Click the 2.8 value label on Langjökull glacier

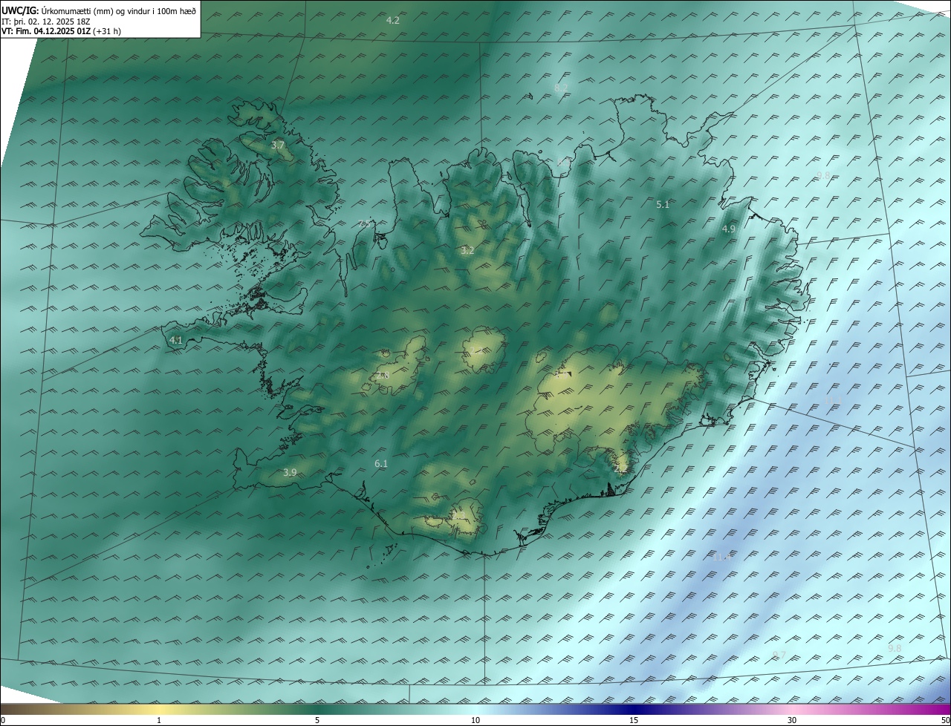[x=382, y=376]
